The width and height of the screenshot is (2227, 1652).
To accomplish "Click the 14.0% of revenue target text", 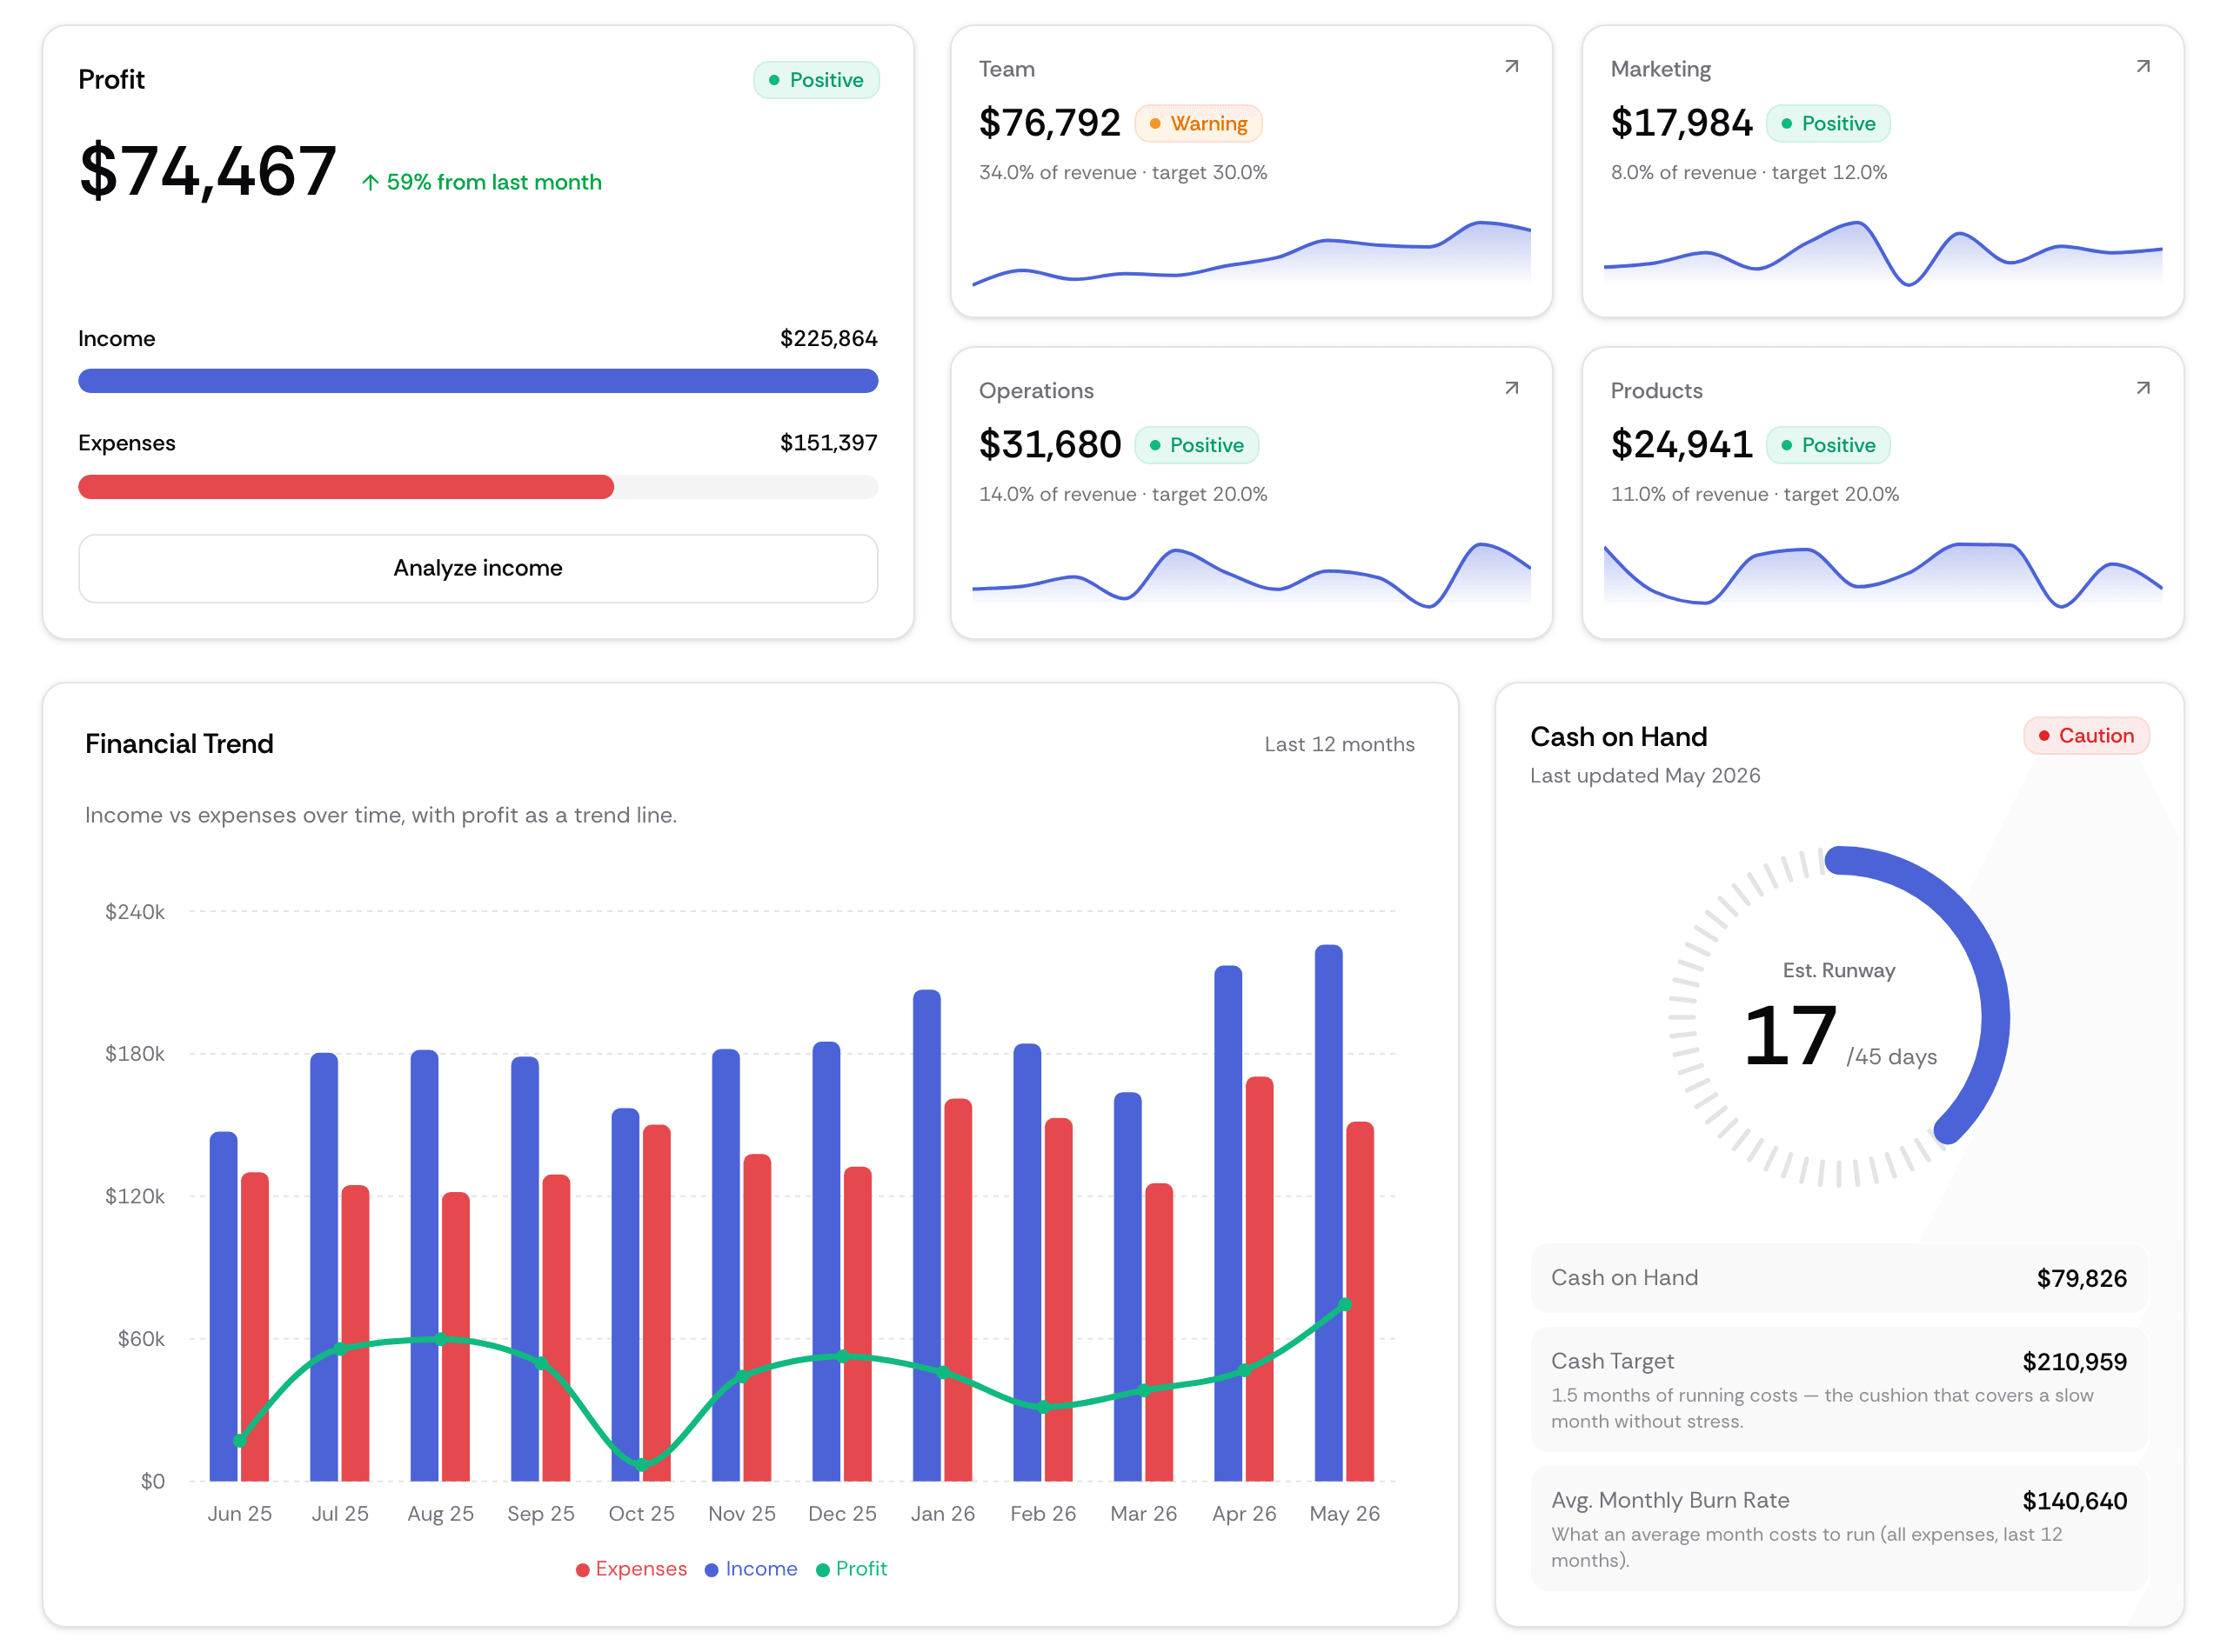I will tap(1122, 494).
